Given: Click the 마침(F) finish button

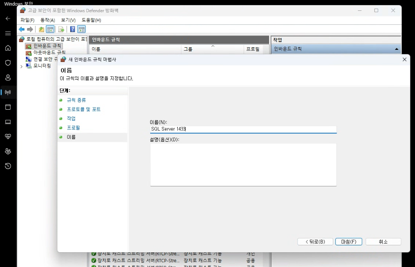Looking at the screenshot, I should click(x=348, y=241).
